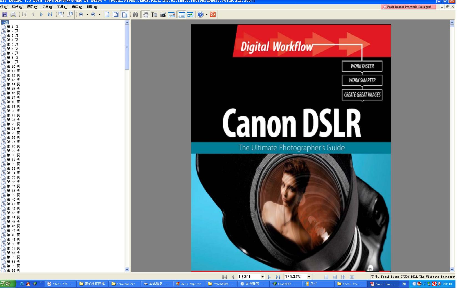Image resolution: width=466 pixels, height=291 pixels.
Task: Click bookmark scrollbar down arrow
Action: 127,269
